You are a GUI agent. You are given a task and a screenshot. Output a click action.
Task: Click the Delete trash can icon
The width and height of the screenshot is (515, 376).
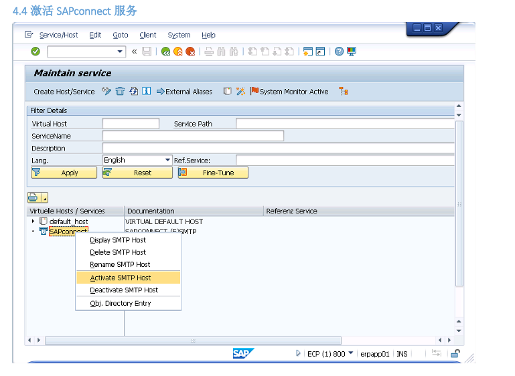click(x=120, y=91)
